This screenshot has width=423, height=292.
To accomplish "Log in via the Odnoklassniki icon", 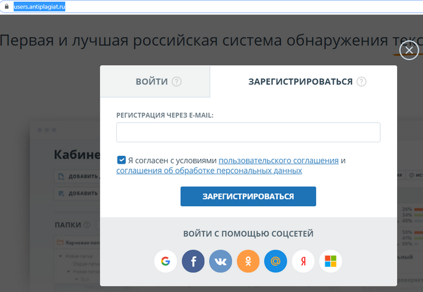I will click(248, 261).
